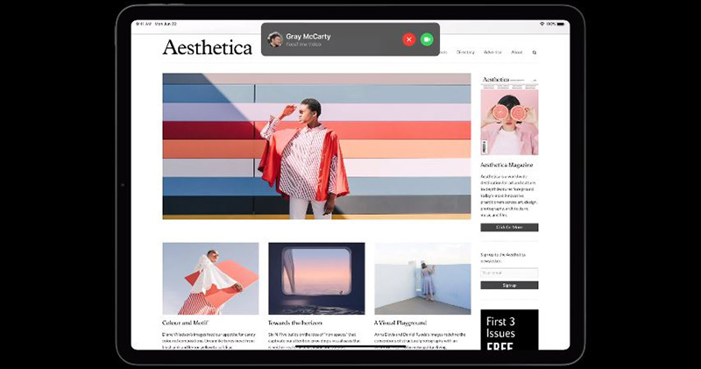This screenshot has width=701, height=369.
Task: Open the website search magnifier icon
Action: (535, 53)
